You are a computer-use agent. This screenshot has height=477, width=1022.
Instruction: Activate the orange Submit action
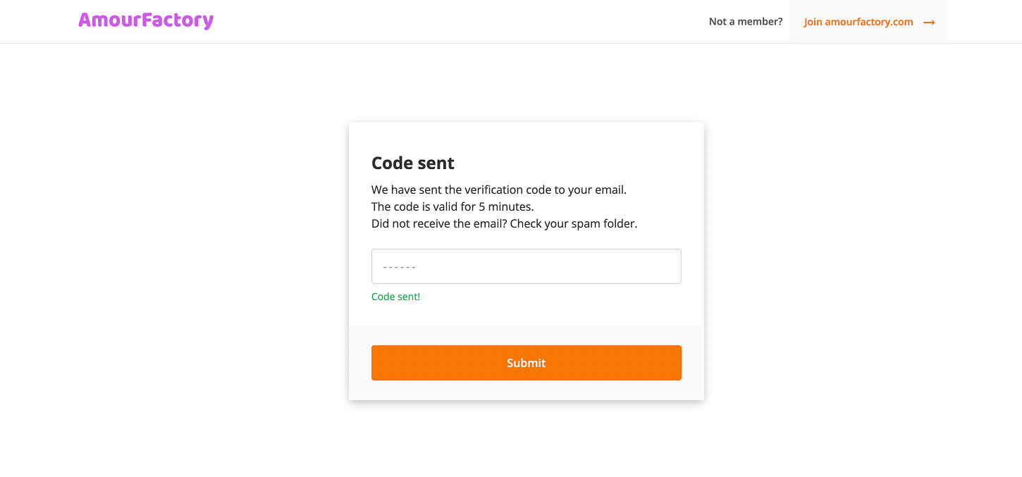point(526,362)
